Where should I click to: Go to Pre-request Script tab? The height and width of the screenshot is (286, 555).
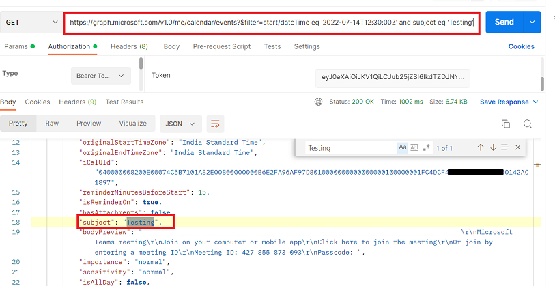coord(222,46)
